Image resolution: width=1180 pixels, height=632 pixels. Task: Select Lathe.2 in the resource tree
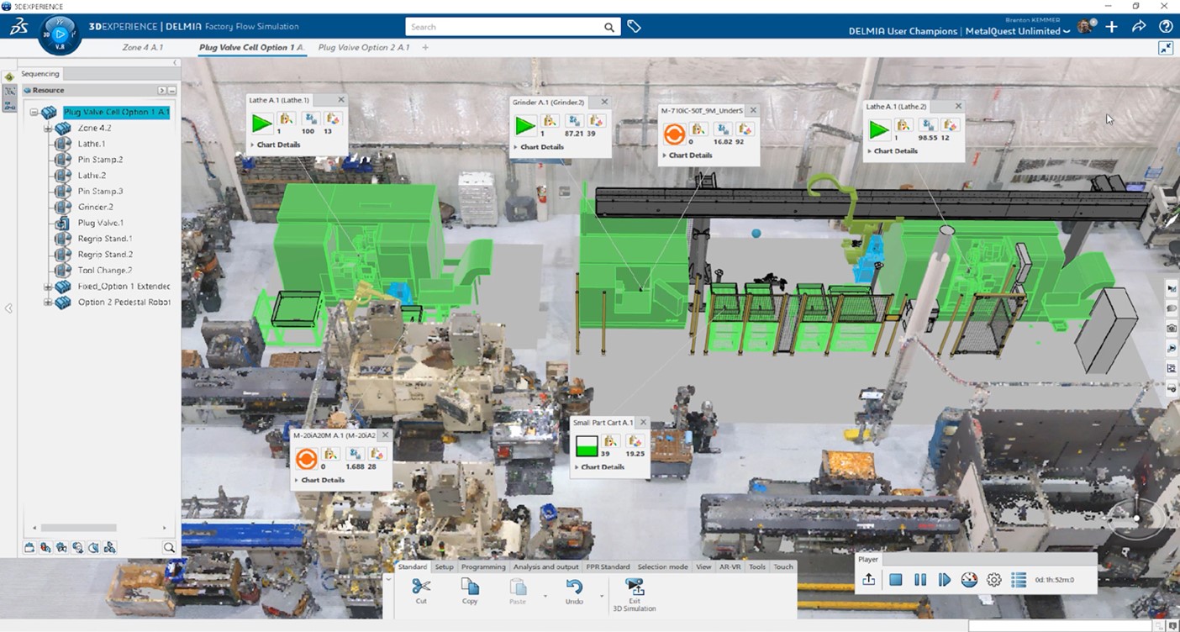tap(92, 176)
